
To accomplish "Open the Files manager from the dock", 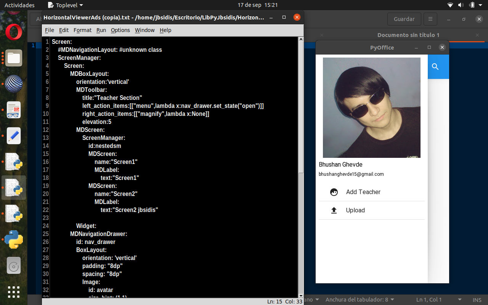I will (x=14, y=58).
